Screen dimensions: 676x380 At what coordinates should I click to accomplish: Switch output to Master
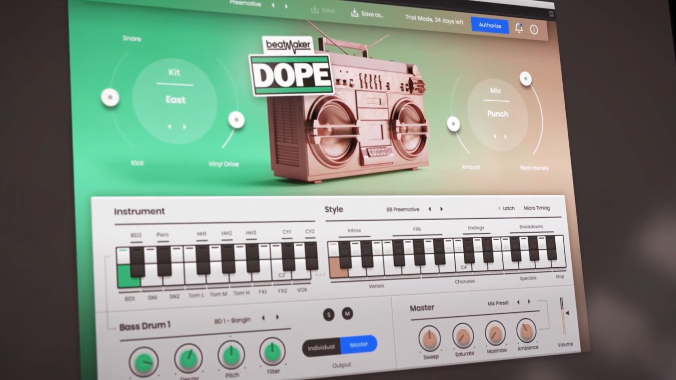(358, 344)
